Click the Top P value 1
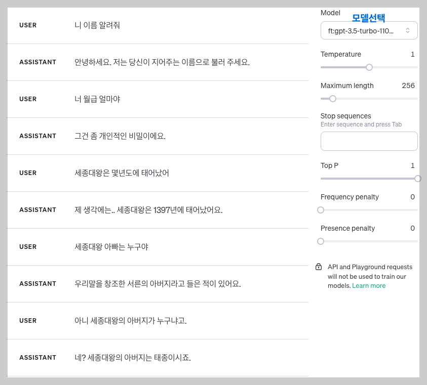427x385 pixels. click(x=413, y=165)
